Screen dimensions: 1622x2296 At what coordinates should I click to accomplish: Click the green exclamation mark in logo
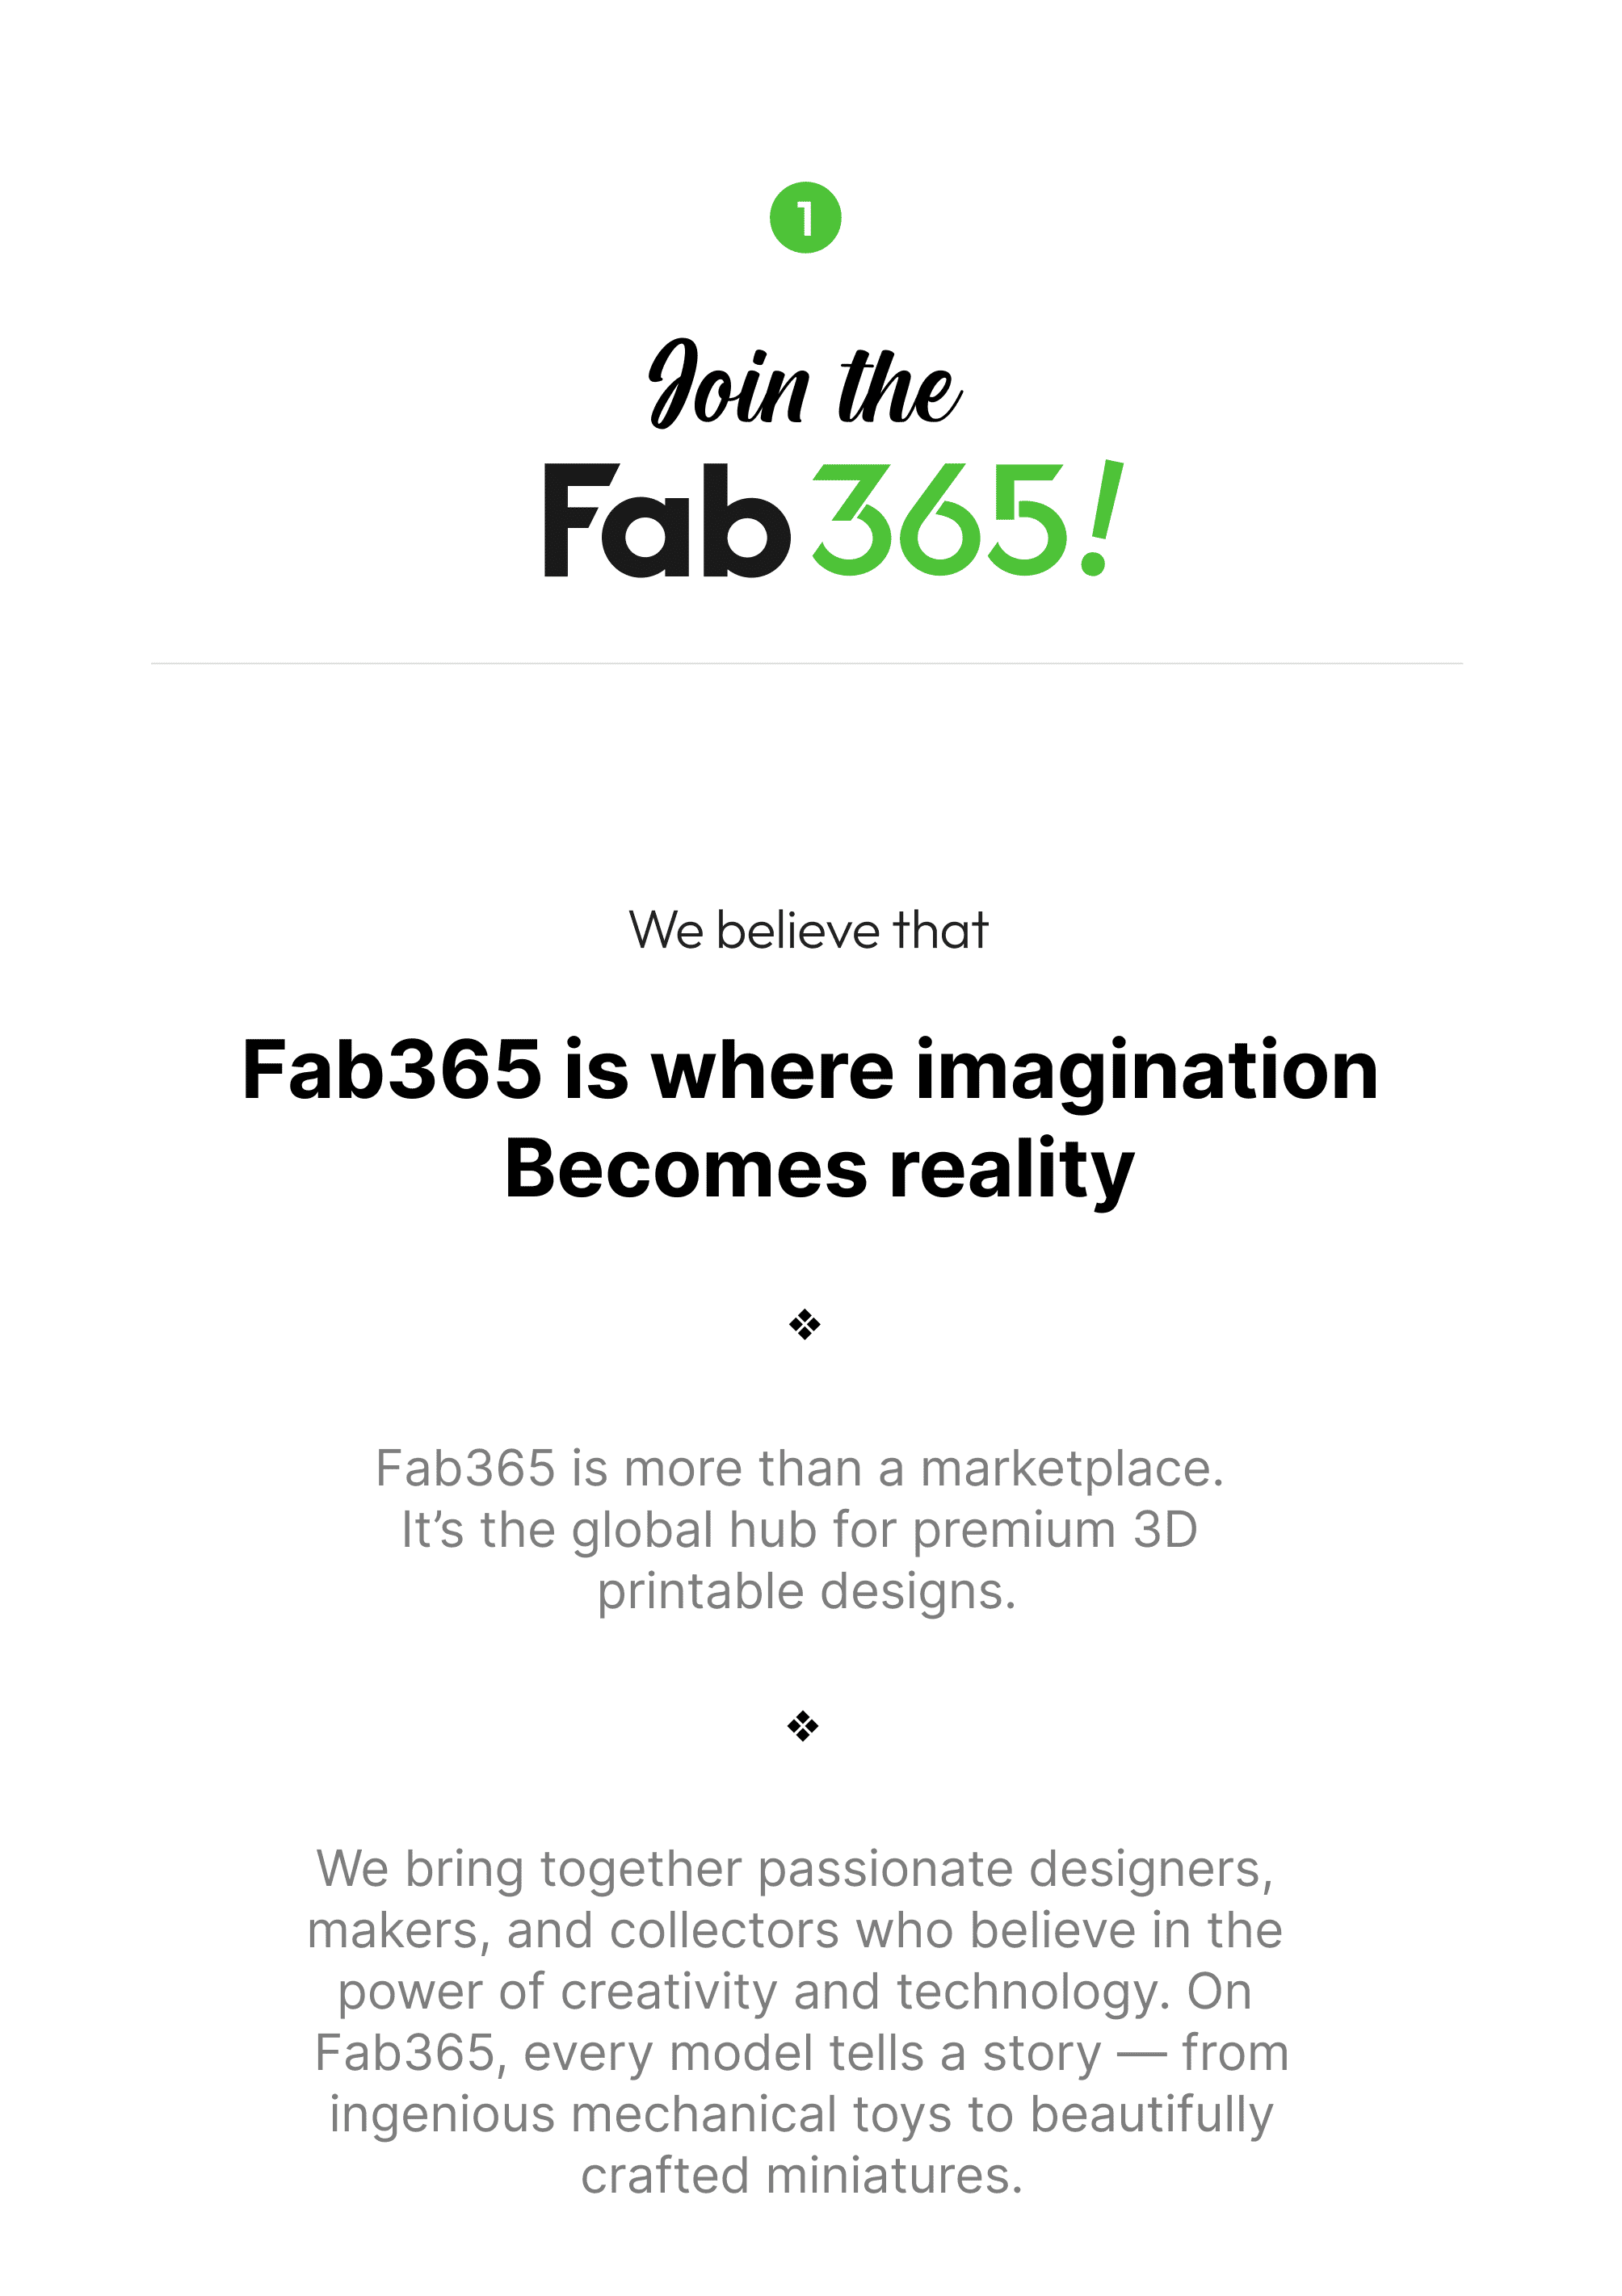1103,520
